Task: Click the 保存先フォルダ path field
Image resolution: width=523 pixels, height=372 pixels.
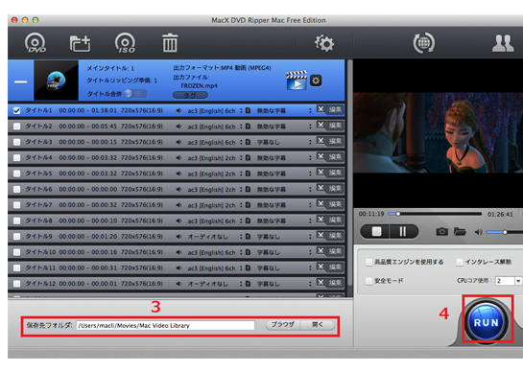Action: [x=165, y=325]
